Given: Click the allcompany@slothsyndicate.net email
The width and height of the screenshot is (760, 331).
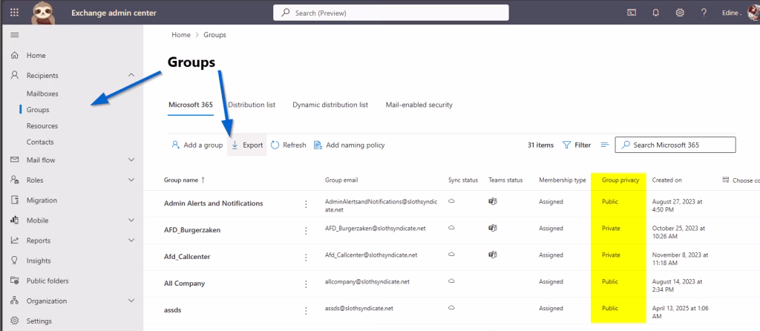Looking at the screenshot, I should (x=367, y=281).
